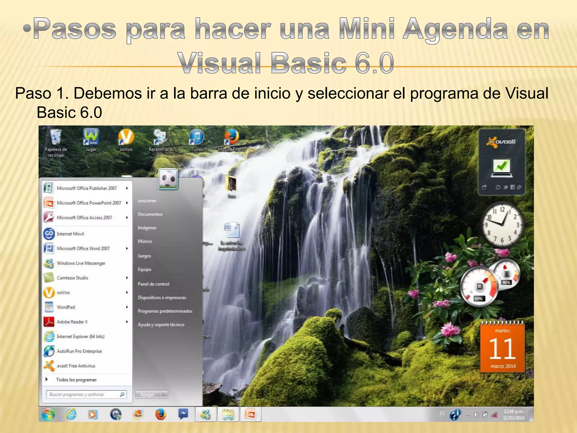Image resolution: width=577 pixels, height=433 pixels.
Task: Open the arrow next to Apagar button
Action: pyautogui.click(x=164, y=394)
